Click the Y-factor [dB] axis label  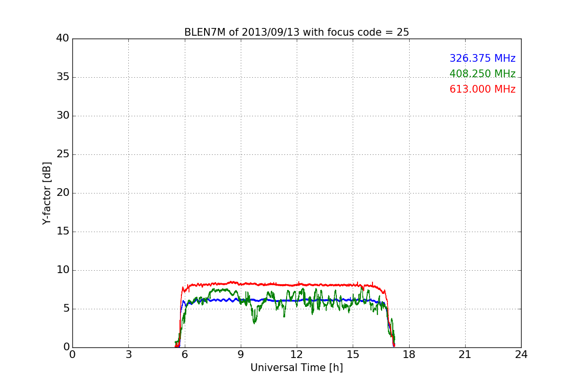coord(47,193)
